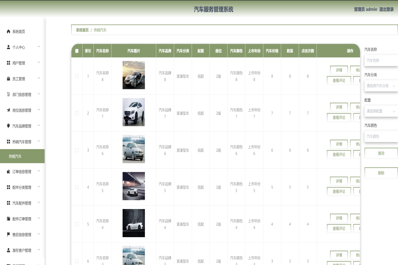The image size is (398, 265).
Task: Check the checkbox for 汽车名称8 row
Action: [x=77, y=76]
